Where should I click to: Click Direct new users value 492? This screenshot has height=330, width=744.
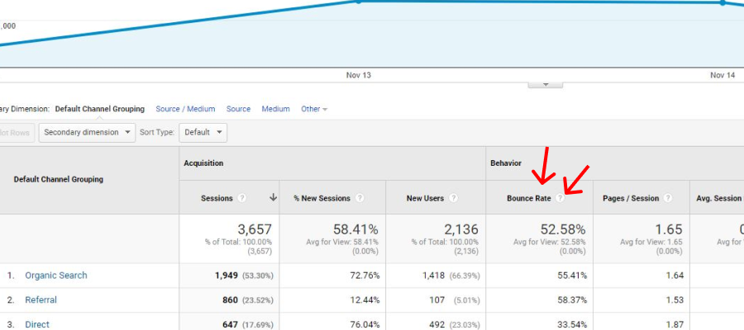436,324
